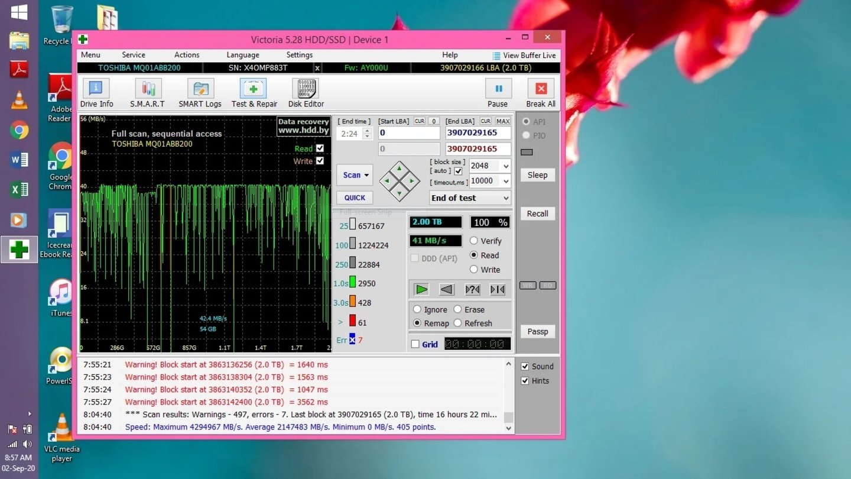
Task: Open SMART Logs
Action: 200,93
